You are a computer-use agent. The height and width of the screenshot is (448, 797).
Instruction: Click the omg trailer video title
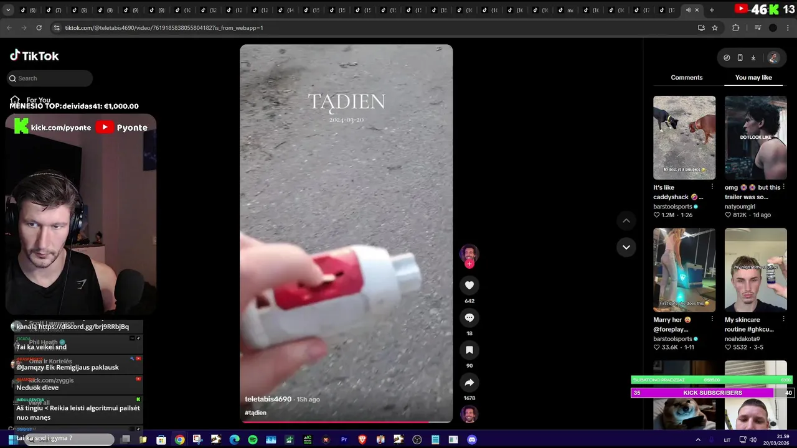point(752,192)
